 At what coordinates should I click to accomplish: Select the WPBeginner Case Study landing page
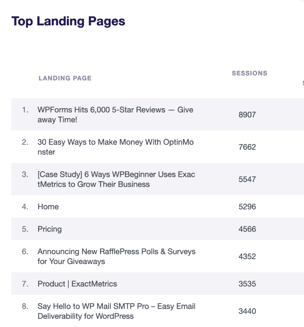(x=116, y=180)
